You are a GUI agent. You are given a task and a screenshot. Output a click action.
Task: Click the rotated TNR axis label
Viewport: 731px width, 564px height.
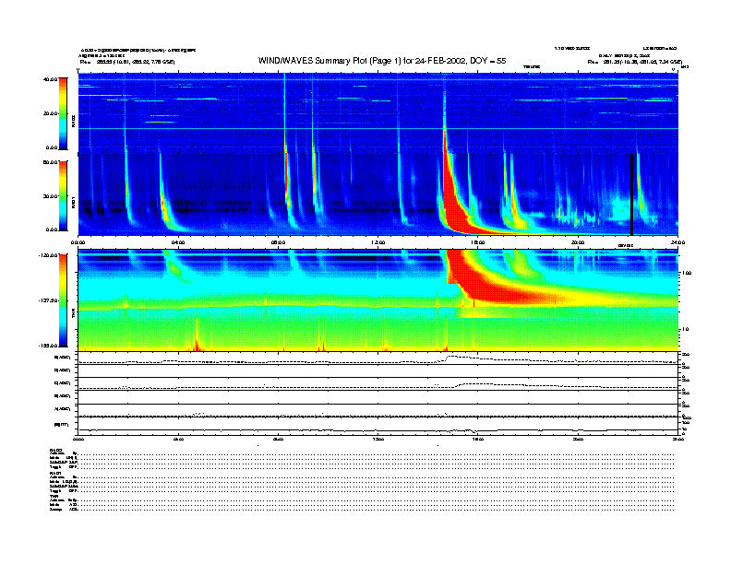[73, 315]
